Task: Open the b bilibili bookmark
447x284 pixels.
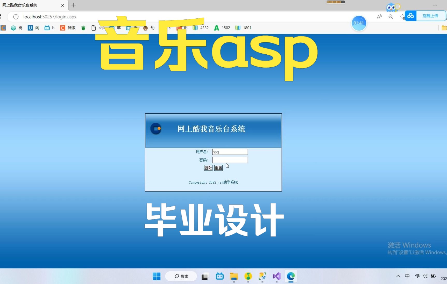Action: (49, 28)
